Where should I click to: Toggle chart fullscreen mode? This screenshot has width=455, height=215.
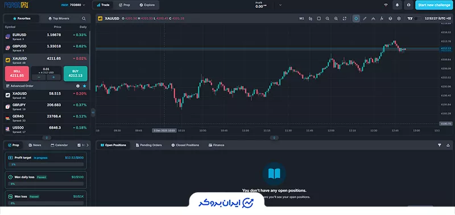[x=345, y=19]
